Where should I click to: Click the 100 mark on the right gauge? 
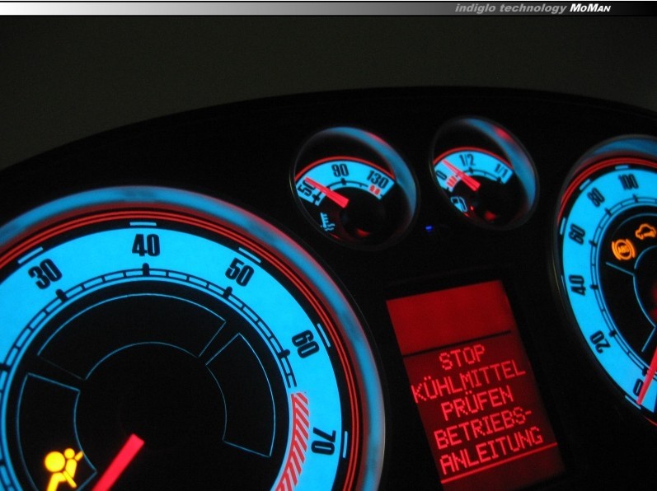click(x=629, y=182)
